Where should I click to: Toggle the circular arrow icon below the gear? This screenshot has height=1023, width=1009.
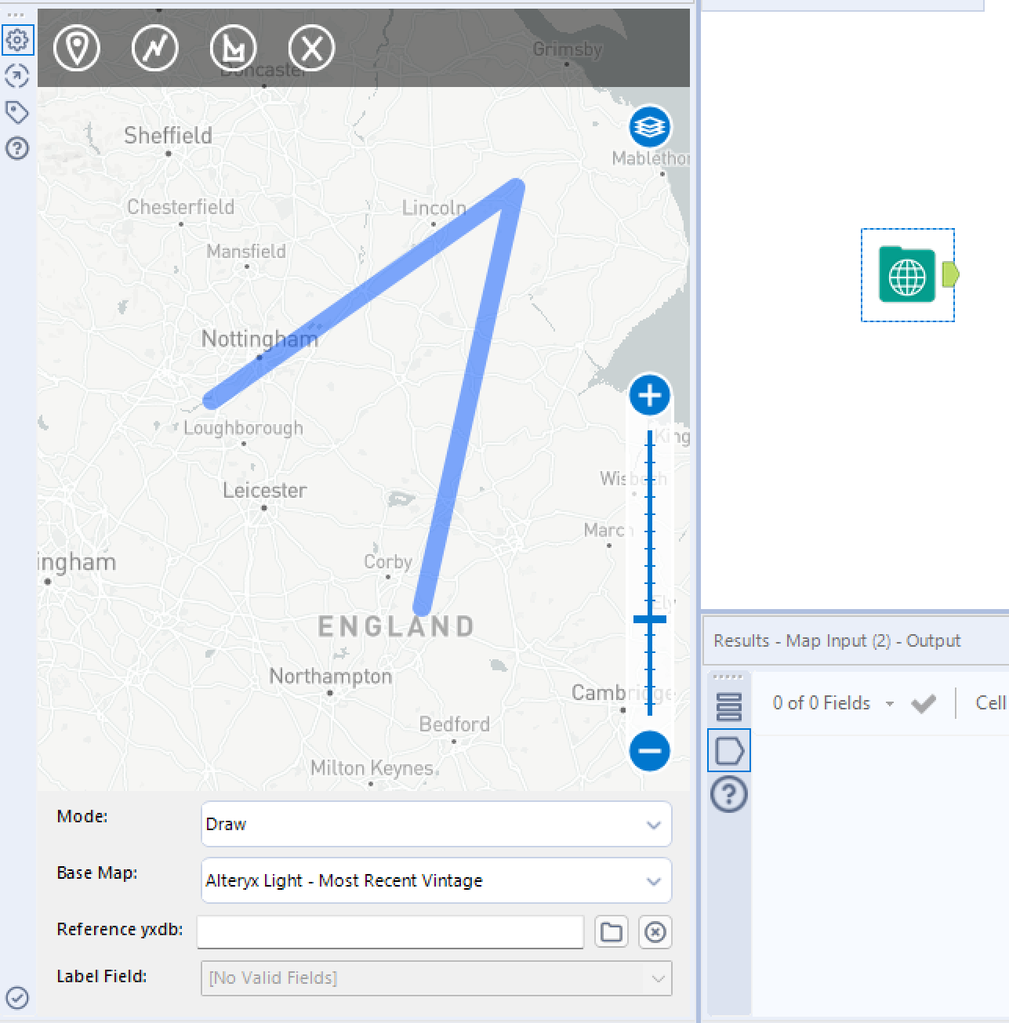[17, 75]
